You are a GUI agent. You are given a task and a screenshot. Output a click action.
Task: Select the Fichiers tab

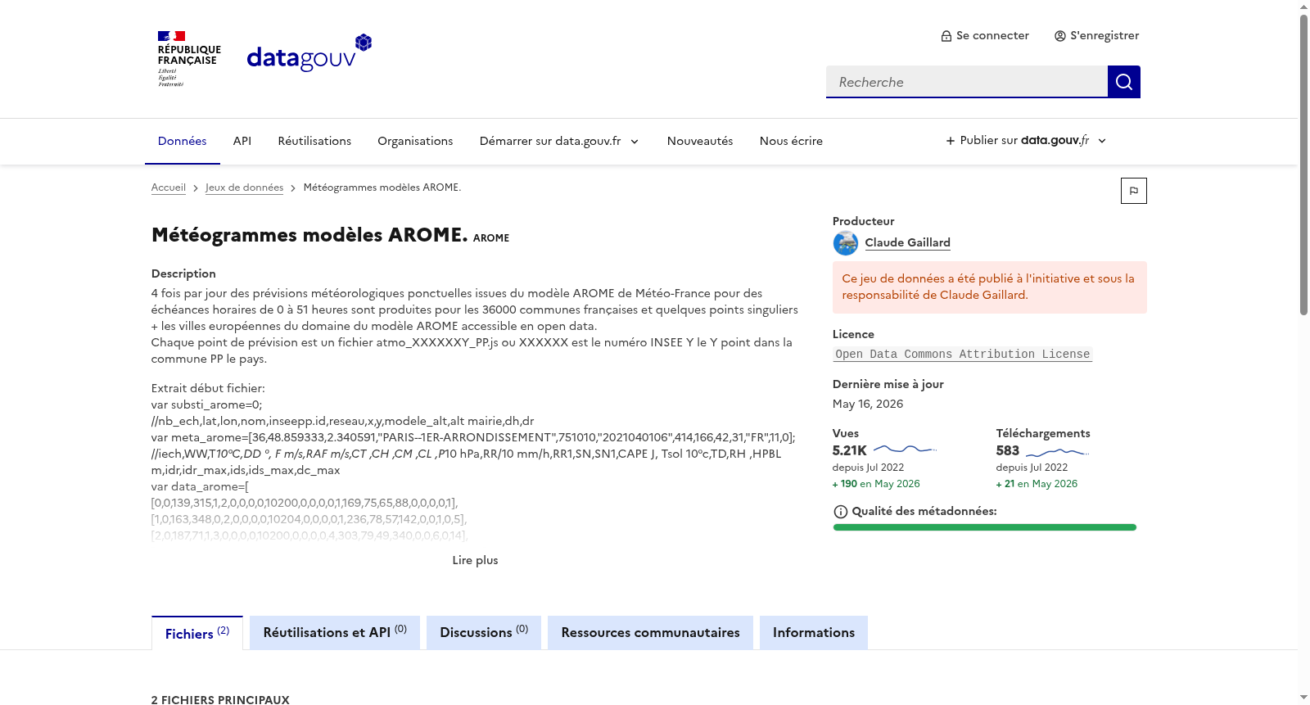click(x=197, y=633)
